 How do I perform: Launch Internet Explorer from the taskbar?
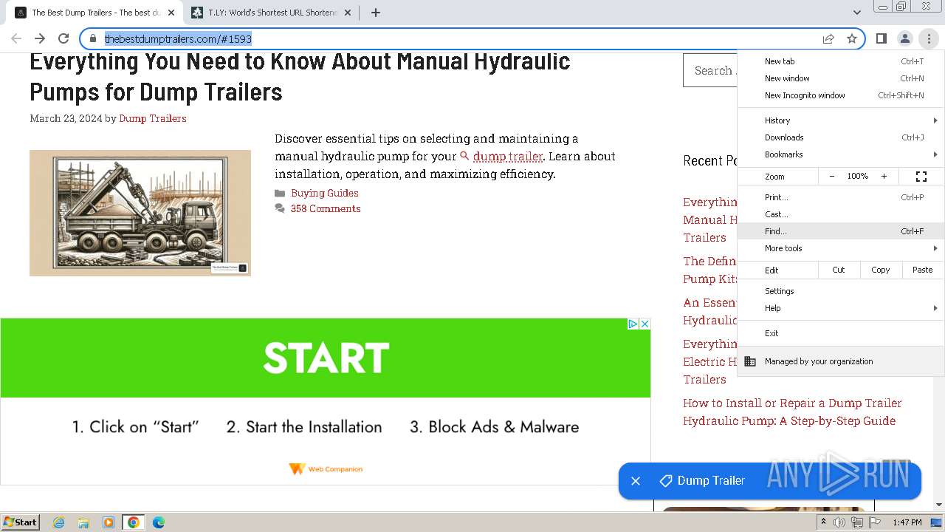point(59,522)
